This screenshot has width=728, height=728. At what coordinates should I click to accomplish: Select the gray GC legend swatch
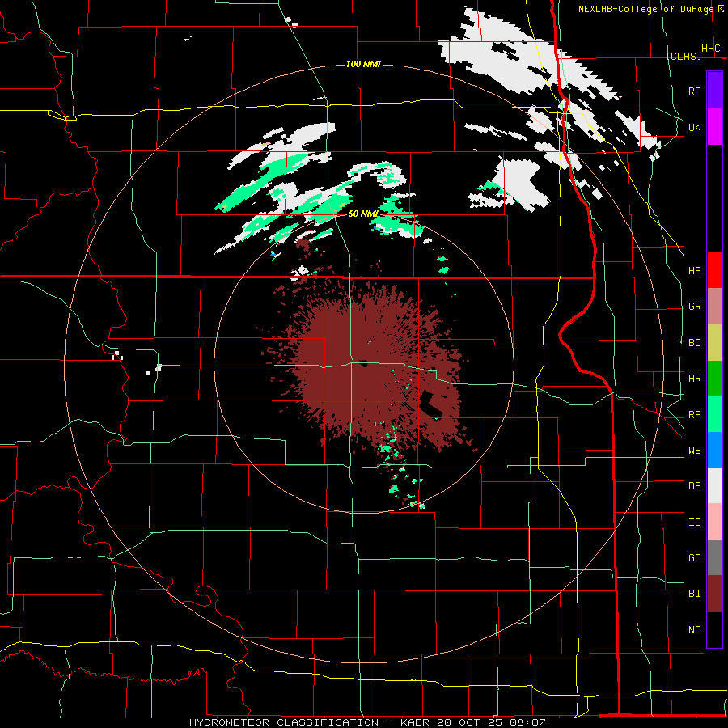click(x=714, y=557)
